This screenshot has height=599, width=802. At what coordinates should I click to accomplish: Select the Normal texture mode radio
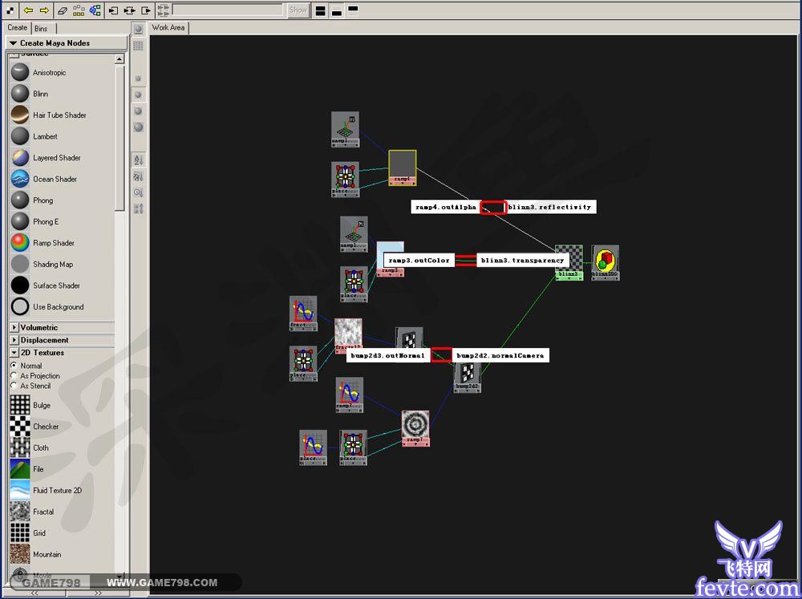14,366
